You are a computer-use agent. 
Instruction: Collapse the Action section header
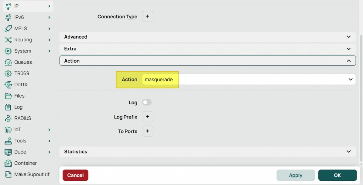click(x=207, y=61)
